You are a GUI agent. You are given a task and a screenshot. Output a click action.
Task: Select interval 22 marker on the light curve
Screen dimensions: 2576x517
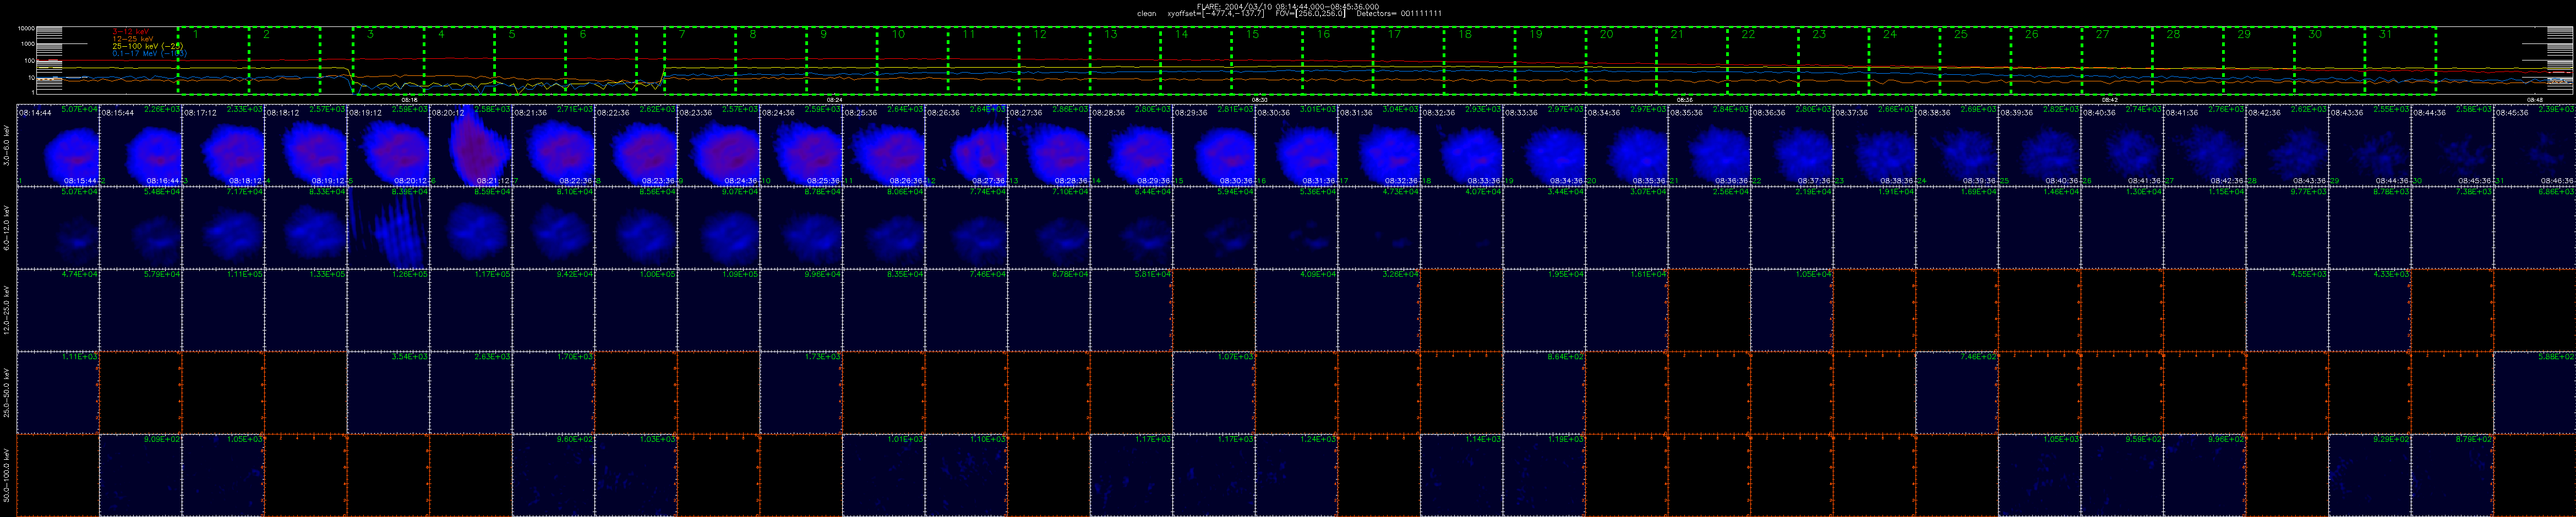pos(1748,34)
